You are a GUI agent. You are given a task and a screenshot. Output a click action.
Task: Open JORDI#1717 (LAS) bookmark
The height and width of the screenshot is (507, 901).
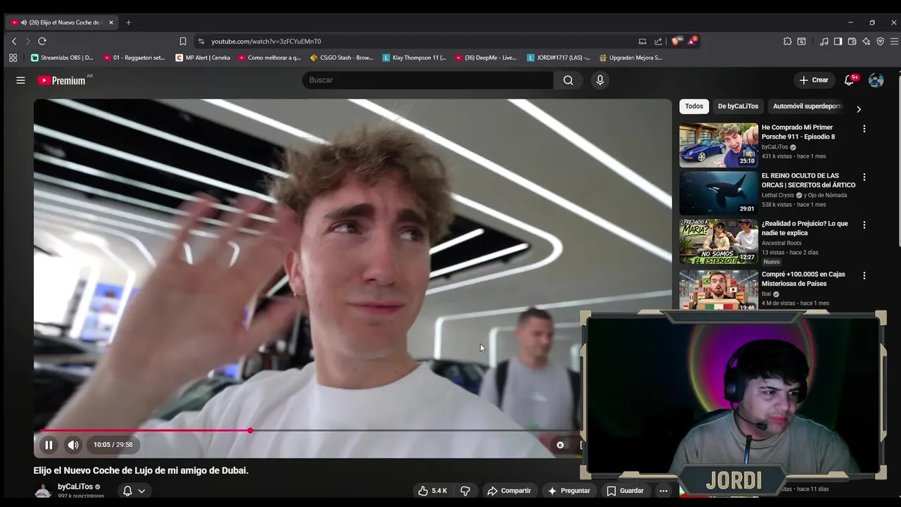[x=559, y=58]
